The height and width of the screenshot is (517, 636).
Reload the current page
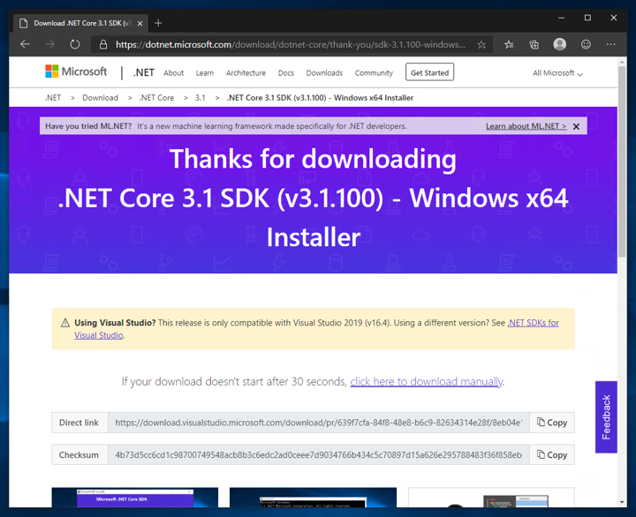pyautogui.click(x=74, y=44)
